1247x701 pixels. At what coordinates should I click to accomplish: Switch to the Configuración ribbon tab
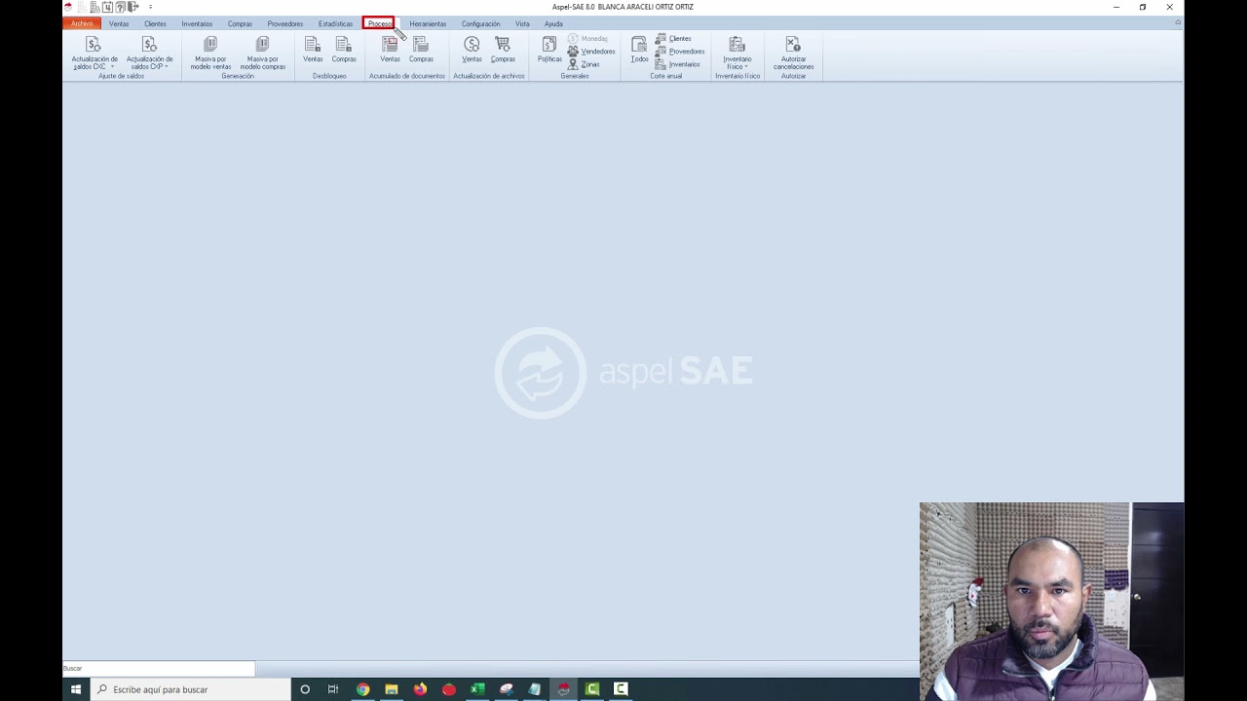coord(480,23)
